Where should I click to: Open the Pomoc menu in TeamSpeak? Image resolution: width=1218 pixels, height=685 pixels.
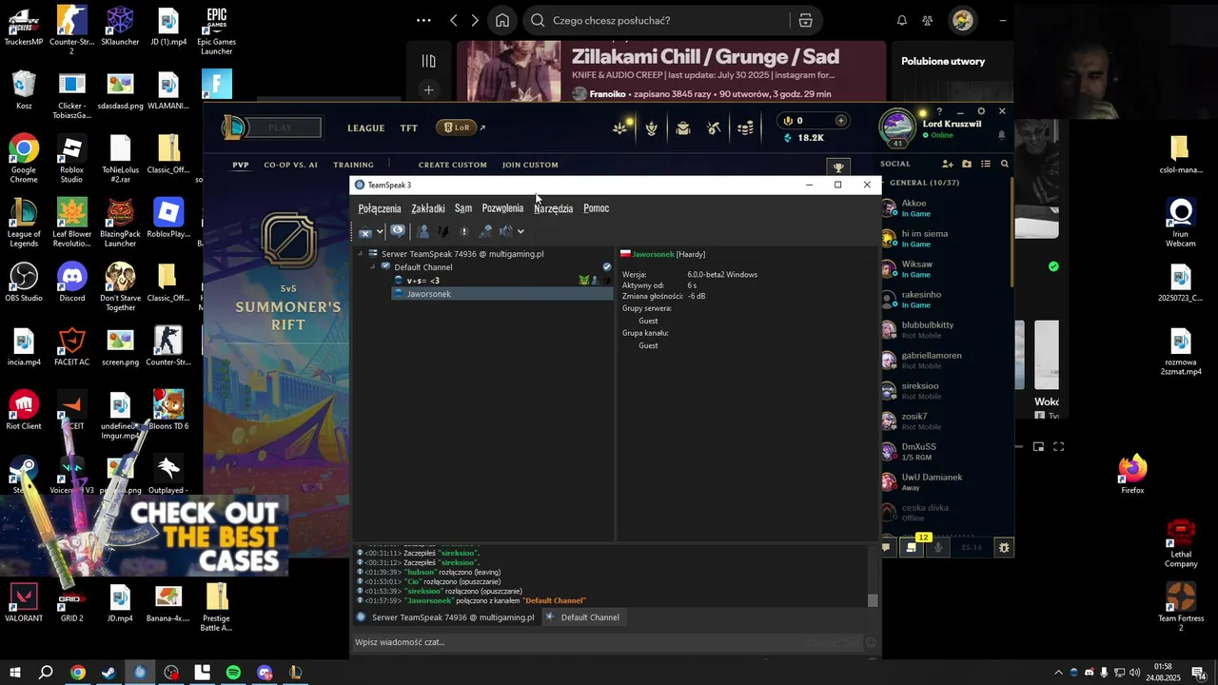[596, 208]
